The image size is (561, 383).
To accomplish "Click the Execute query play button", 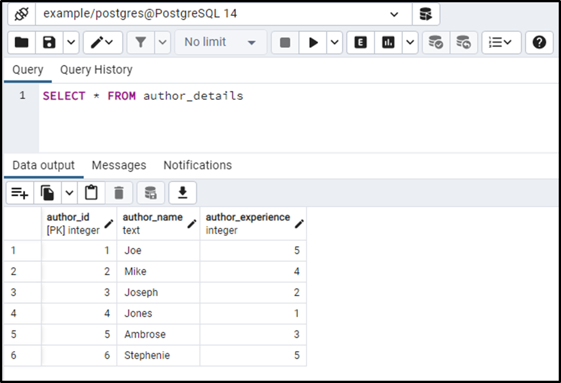I will tap(313, 43).
